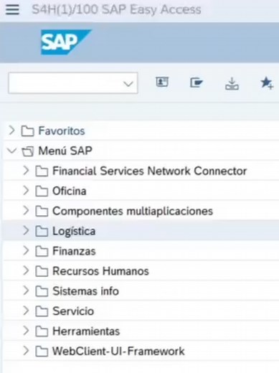279x373 pixels.
Task: Select the Sistemas info label
Action: point(85,291)
